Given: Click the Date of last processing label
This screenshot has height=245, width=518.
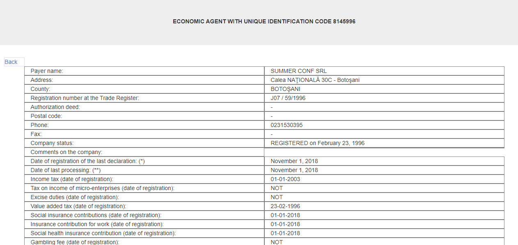Looking at the screenshot, I should point(66,170).
